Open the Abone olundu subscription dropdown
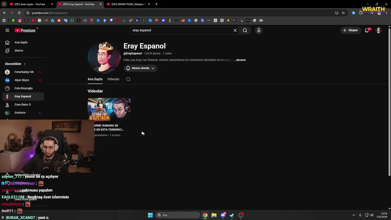 click(x=140, y=68)
